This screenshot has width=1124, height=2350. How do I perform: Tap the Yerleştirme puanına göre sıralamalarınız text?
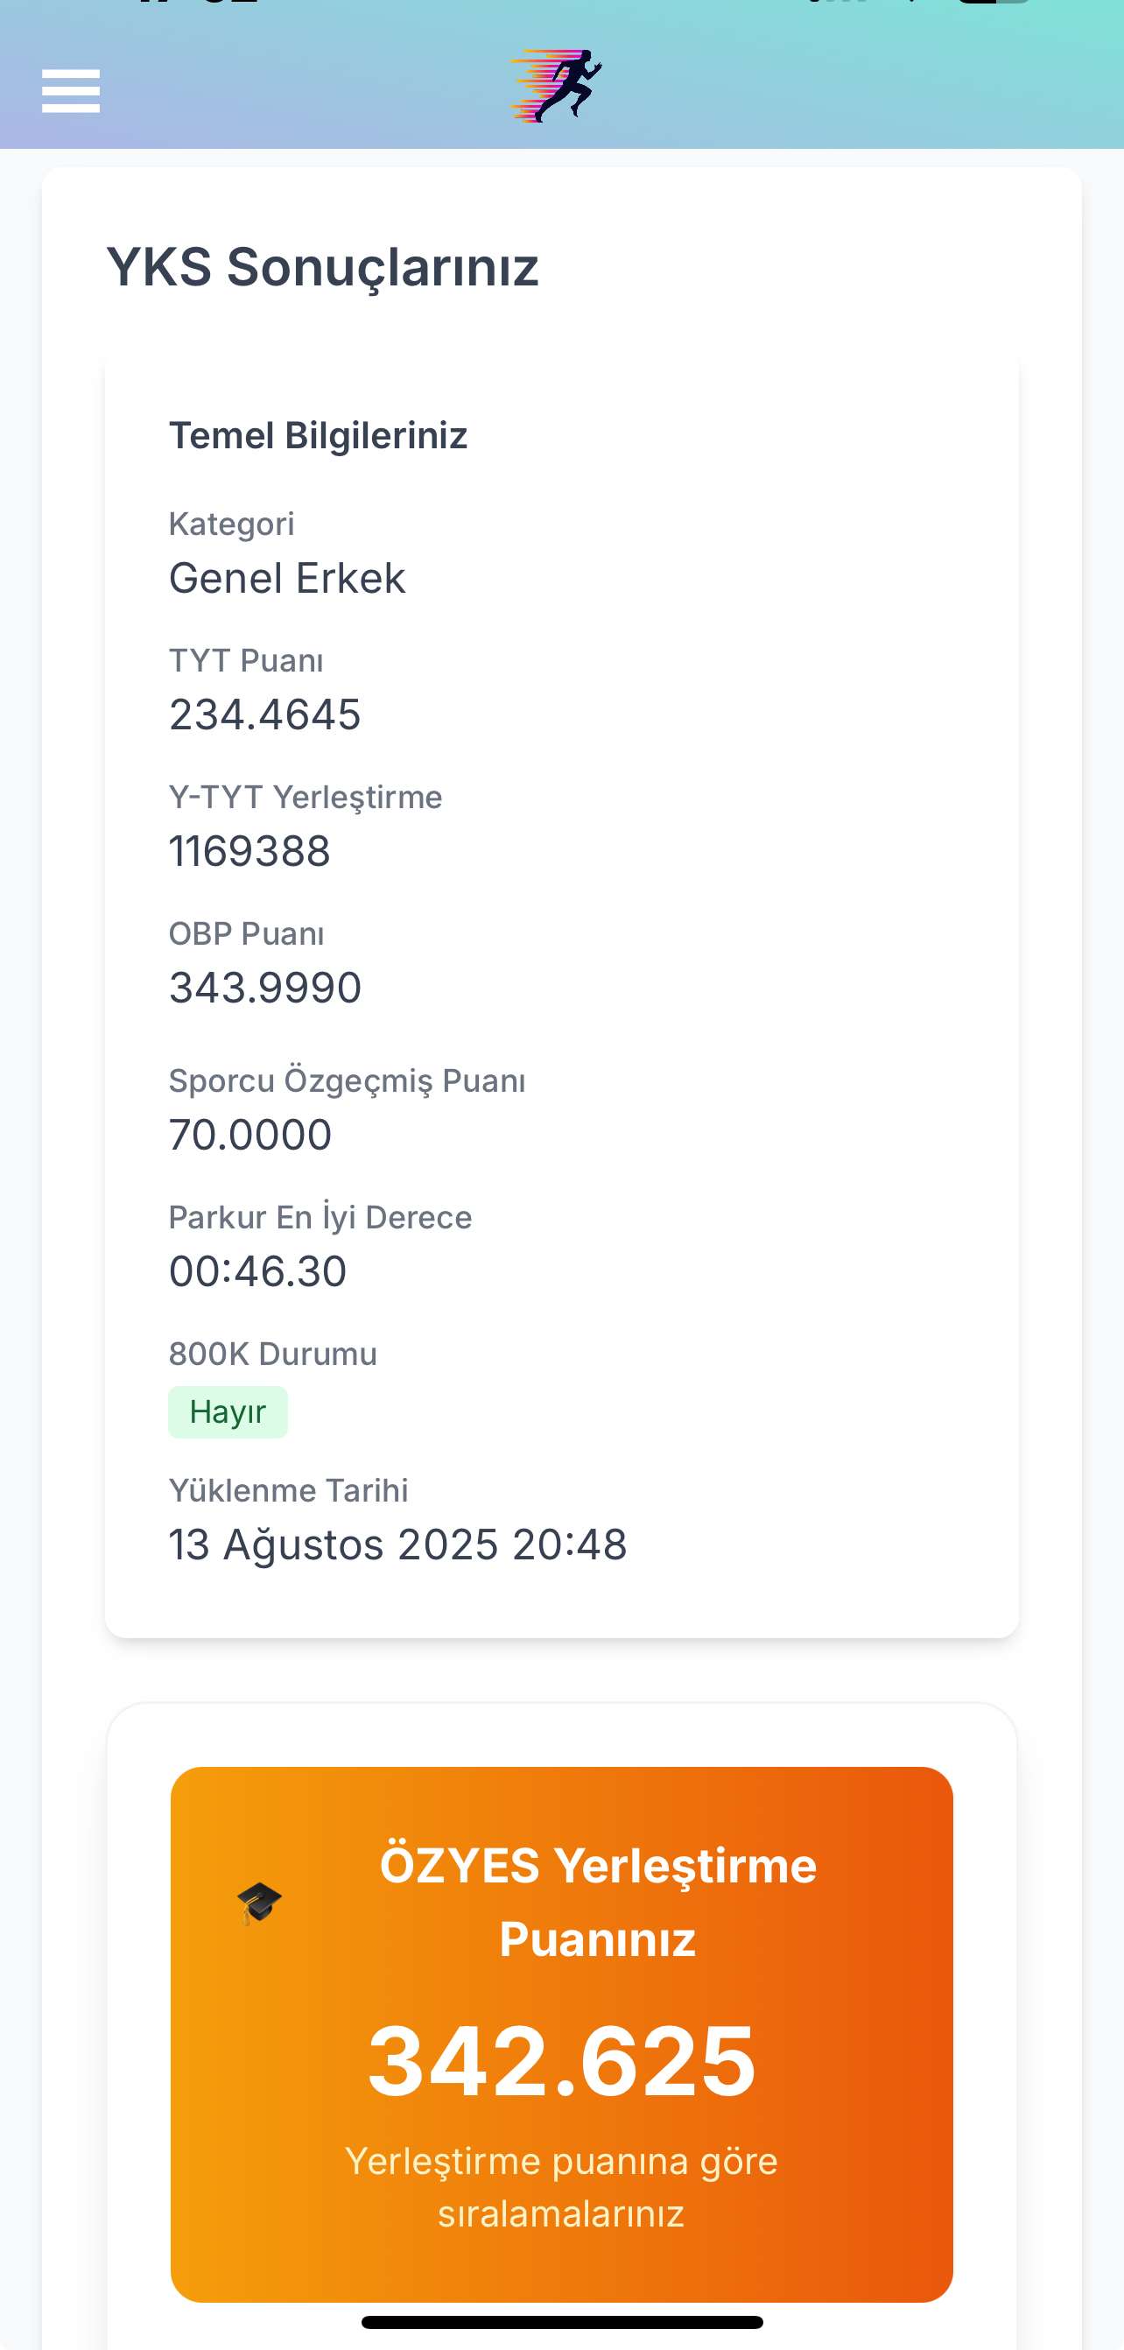click(562, 2186)
